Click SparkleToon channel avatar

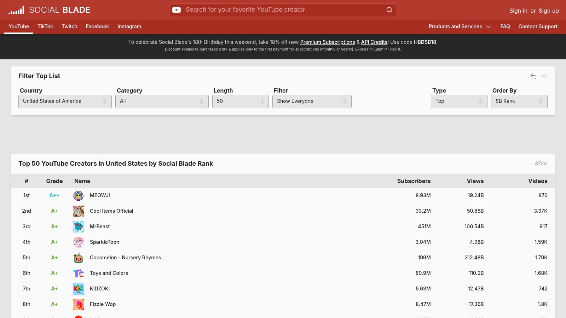point(79,242)
